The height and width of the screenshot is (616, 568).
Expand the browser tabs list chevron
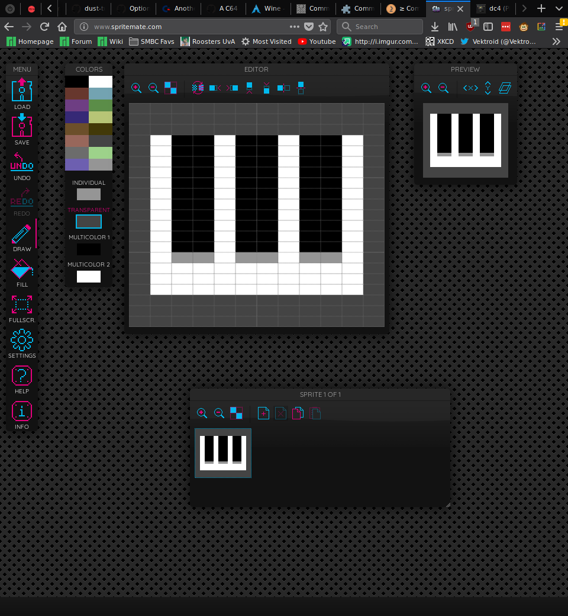tap(559, 8)
